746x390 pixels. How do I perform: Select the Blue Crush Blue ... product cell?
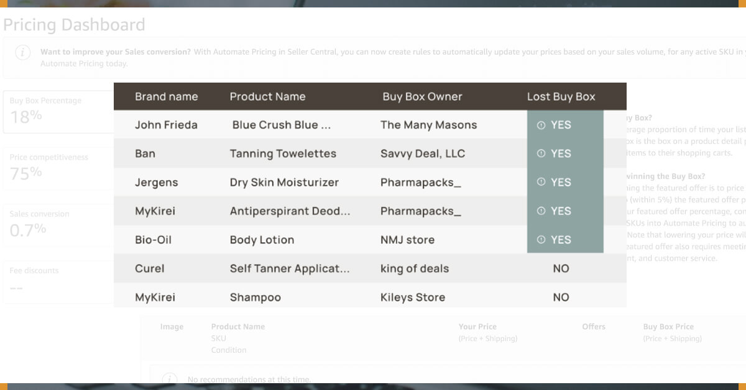tap(282, 125)
